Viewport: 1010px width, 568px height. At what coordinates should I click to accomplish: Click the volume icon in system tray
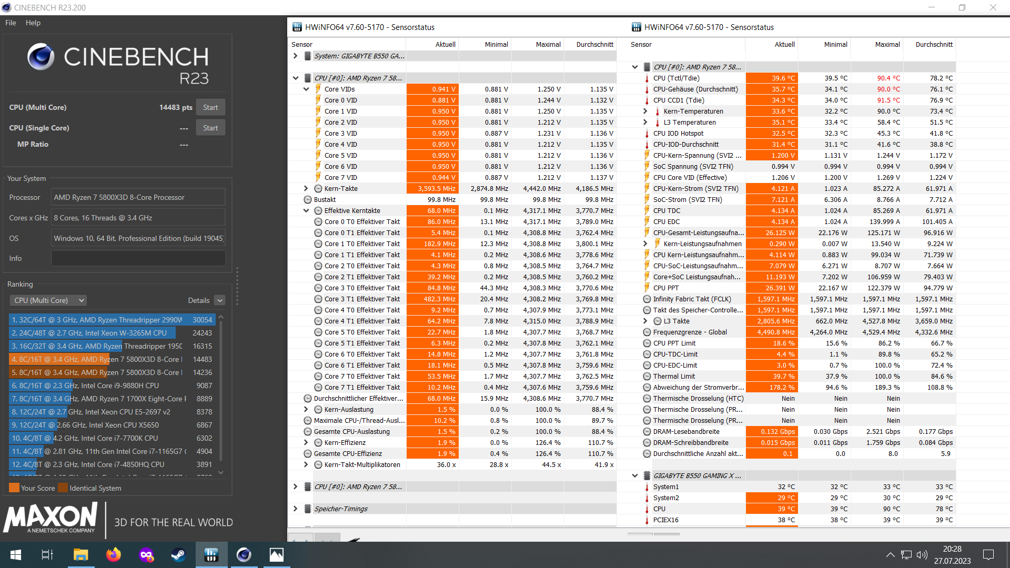[922, 555]
